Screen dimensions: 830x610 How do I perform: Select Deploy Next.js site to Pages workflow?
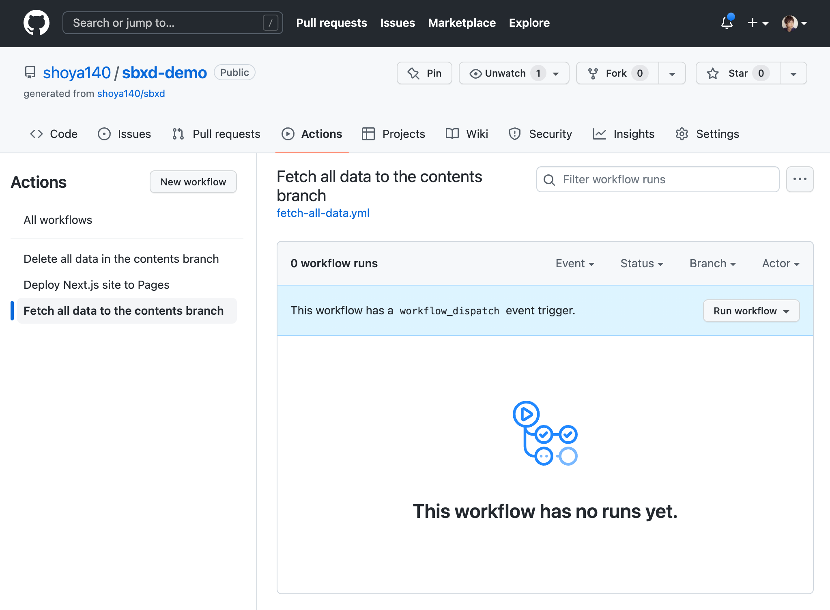coord(97,285)
